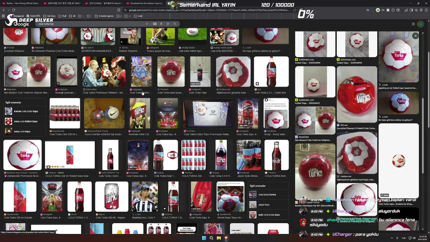430x242 pixels.
Task: Clear the Google search box text
Action: pyautogui.click(x=147, y=24)
